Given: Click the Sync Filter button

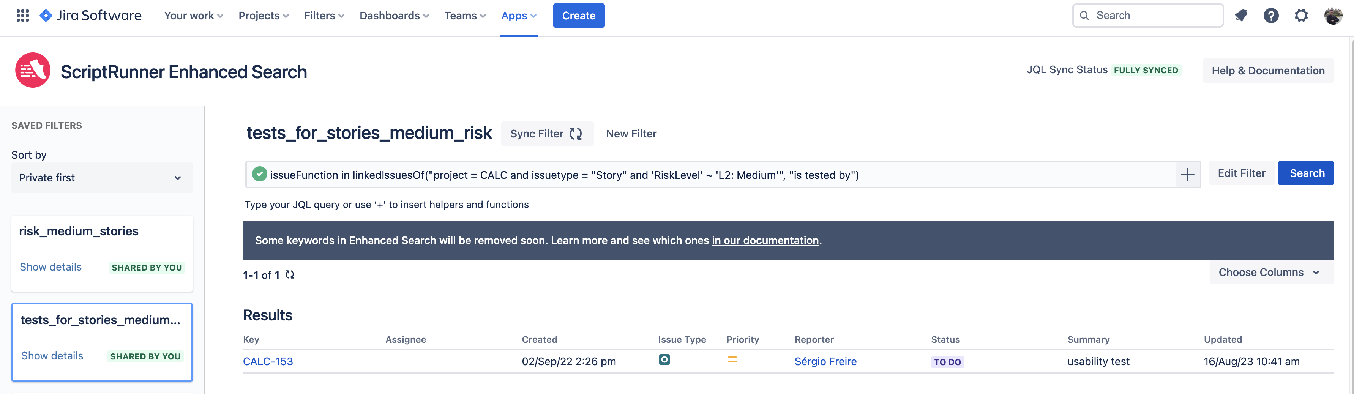Looking at the screenshot, I should 547,134.
